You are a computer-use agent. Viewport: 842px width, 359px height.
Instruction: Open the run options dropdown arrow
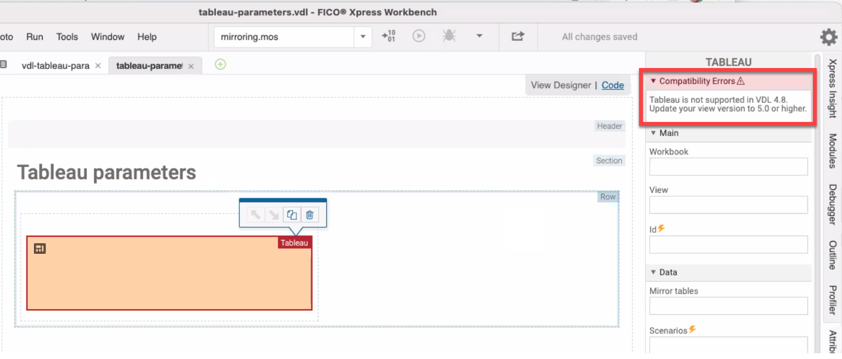(479, 36)
